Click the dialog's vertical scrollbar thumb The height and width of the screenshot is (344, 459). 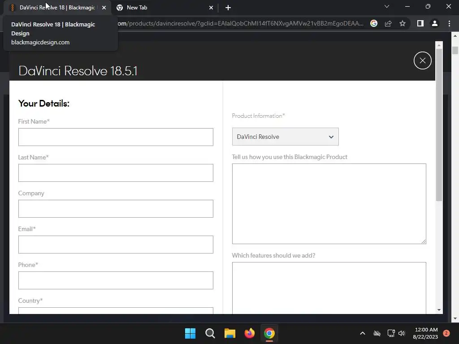pos(439,125)
